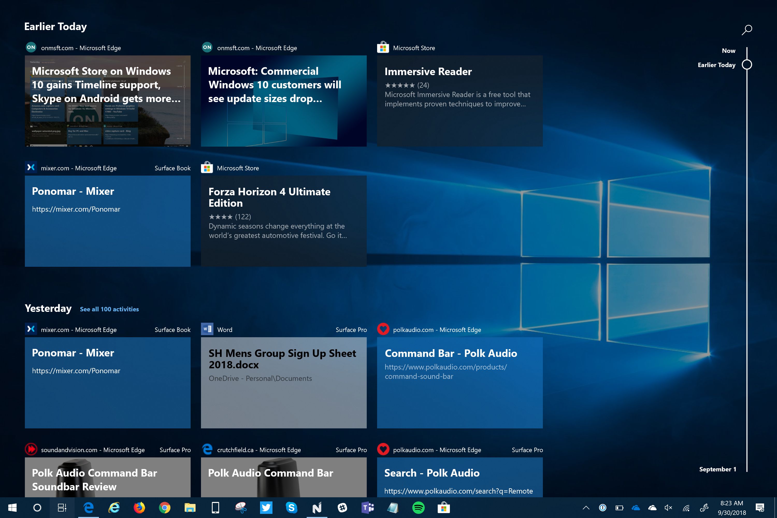
Task: Open Slack from the taskbar
Action: click(x=342, y=508)
